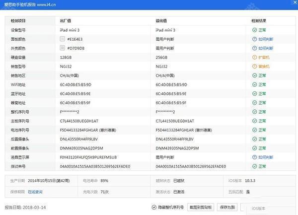The height and width of the screenshot is (215, 298).
Task: Click the orange warning icon beside 扩容机
Action: tap(254, 57)
